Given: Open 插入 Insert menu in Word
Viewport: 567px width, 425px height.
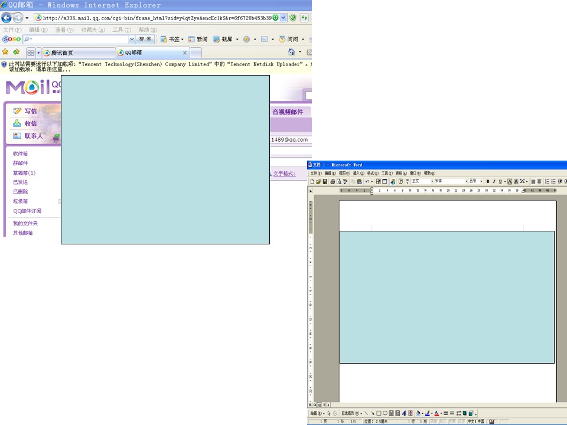Looking at the screenshot, I should coord(358,174).
